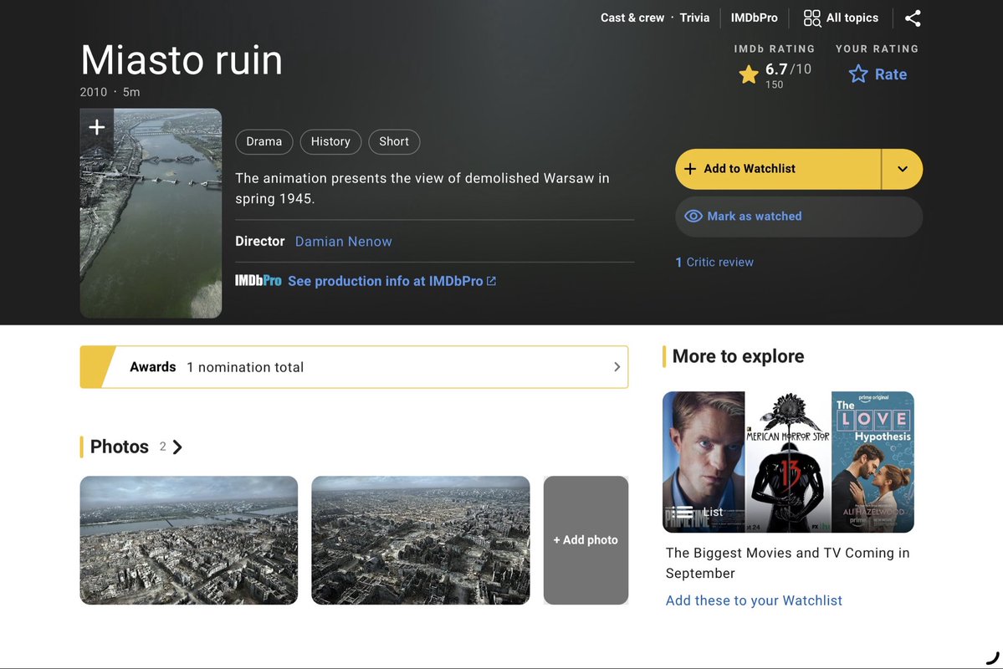Open first photo showing river and ruins
Image resolution: width=1003 pixels, height=669 pixels.
[x=189, y=540]
